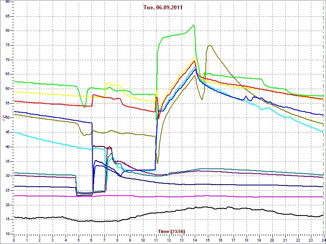The image size is (326, 244).
Task: Click hour 16 on the time axis
Action: click(220, 240)
